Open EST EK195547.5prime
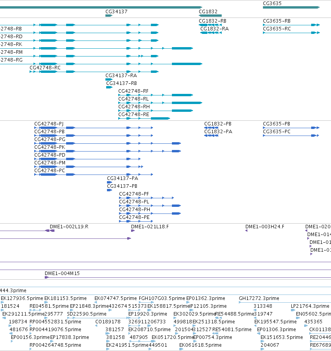This screenshot has height=351, width=331. click(275, 322)
